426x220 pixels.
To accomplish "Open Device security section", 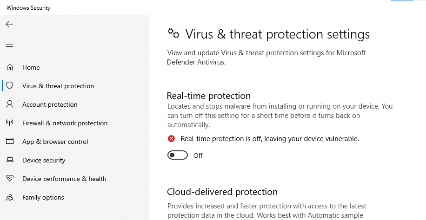I will tap(44, 160).
